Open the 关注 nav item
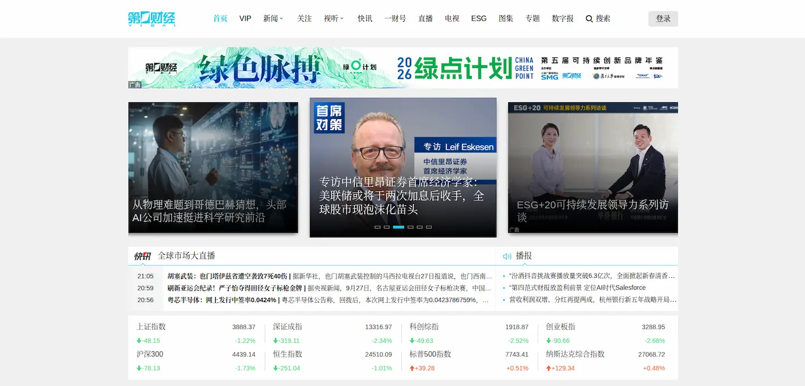 [305, 18]
